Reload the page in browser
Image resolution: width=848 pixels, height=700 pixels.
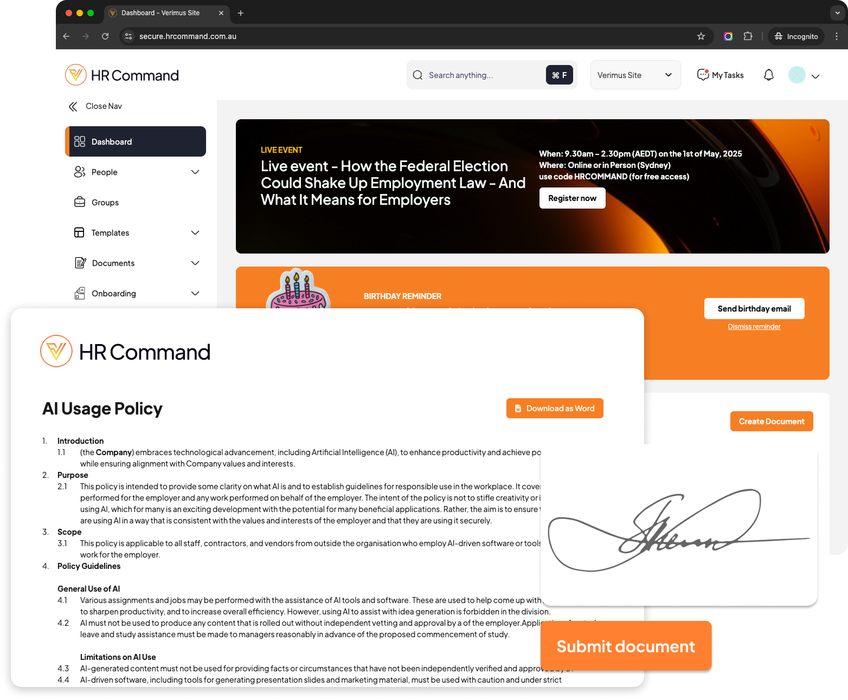pyautogui.click(x=105, y=36)
